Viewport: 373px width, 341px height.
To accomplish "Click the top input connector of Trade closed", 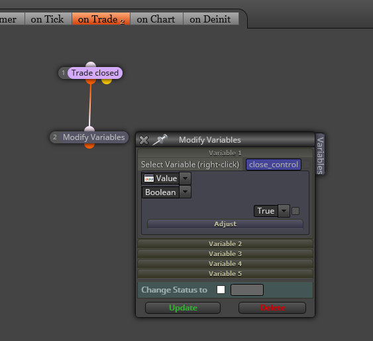I will (x=91, y=64).
